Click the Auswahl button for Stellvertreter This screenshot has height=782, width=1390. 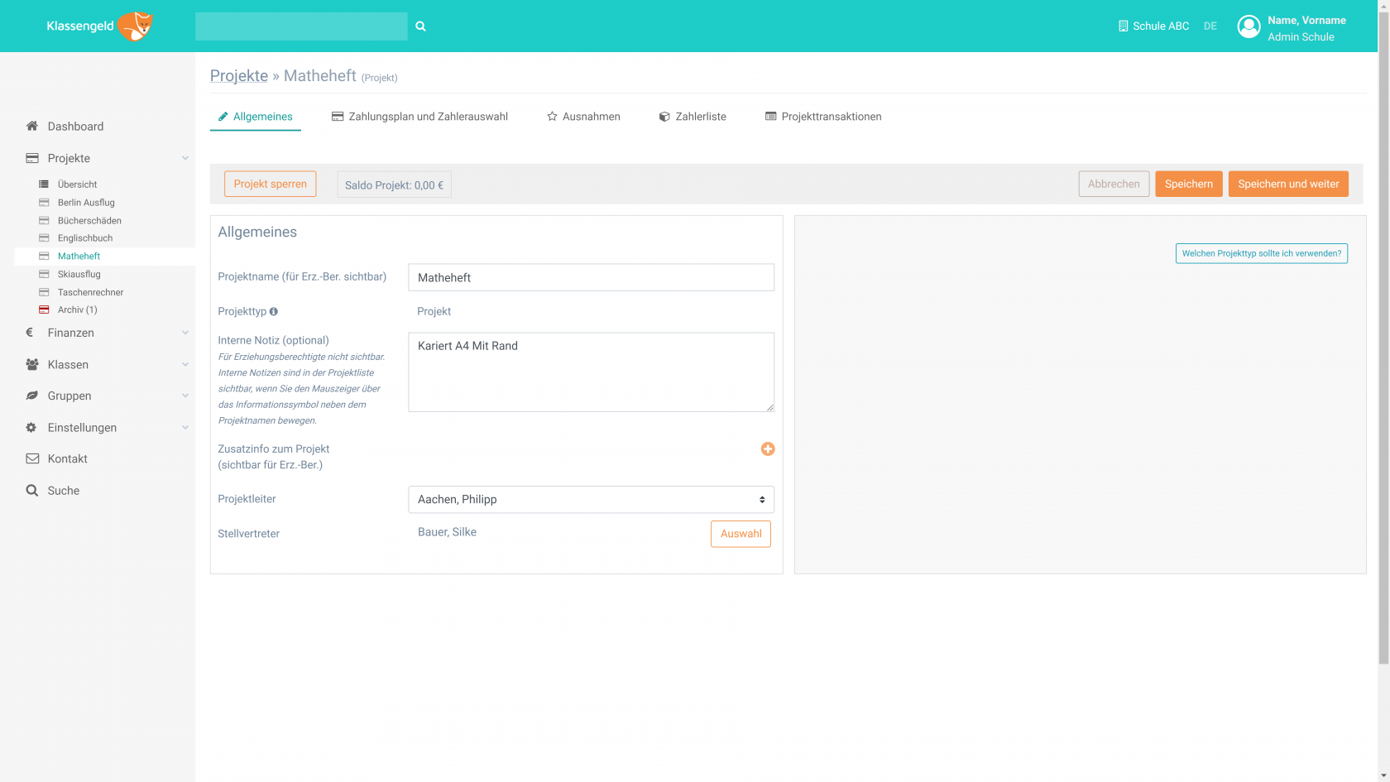point(741,534)
